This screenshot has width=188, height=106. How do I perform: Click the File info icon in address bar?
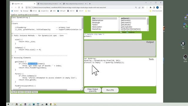[x=27, y=7]
